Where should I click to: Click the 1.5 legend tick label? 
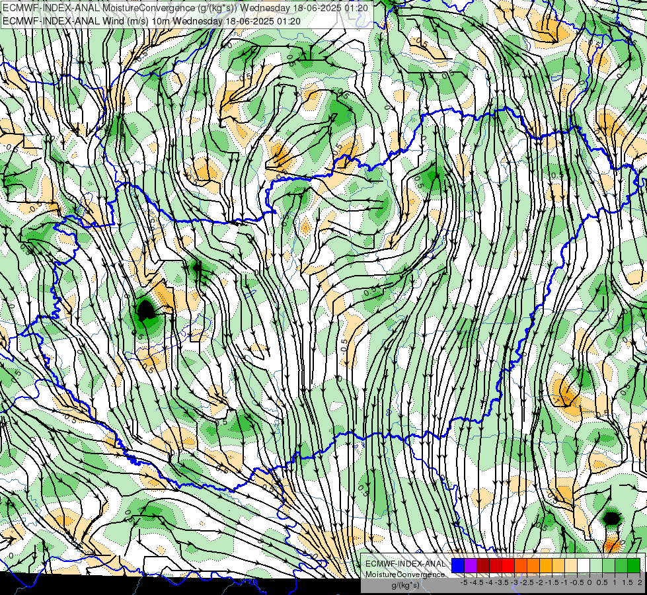click(628, 582)
